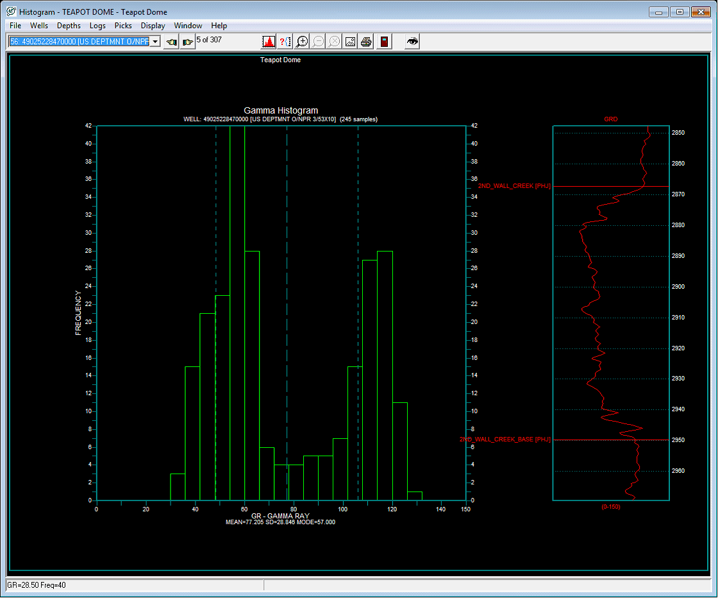Go to previous well with left-pointing hand

171,42
